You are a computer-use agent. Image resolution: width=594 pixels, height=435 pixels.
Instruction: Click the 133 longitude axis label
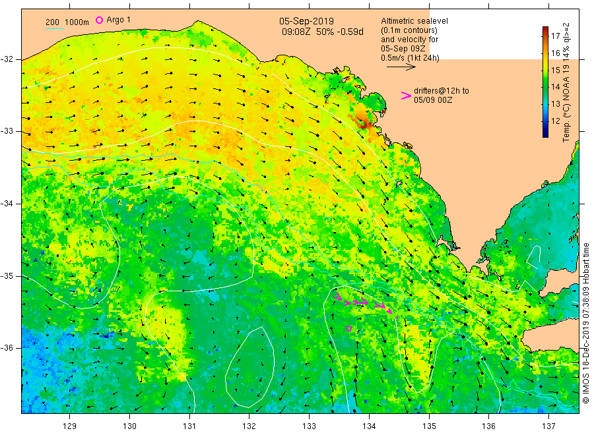click(309, 426)
